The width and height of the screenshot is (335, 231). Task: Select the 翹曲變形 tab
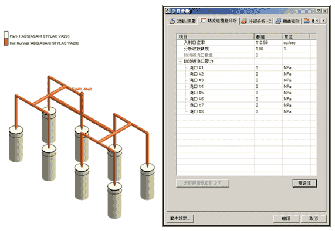point(288,21)
